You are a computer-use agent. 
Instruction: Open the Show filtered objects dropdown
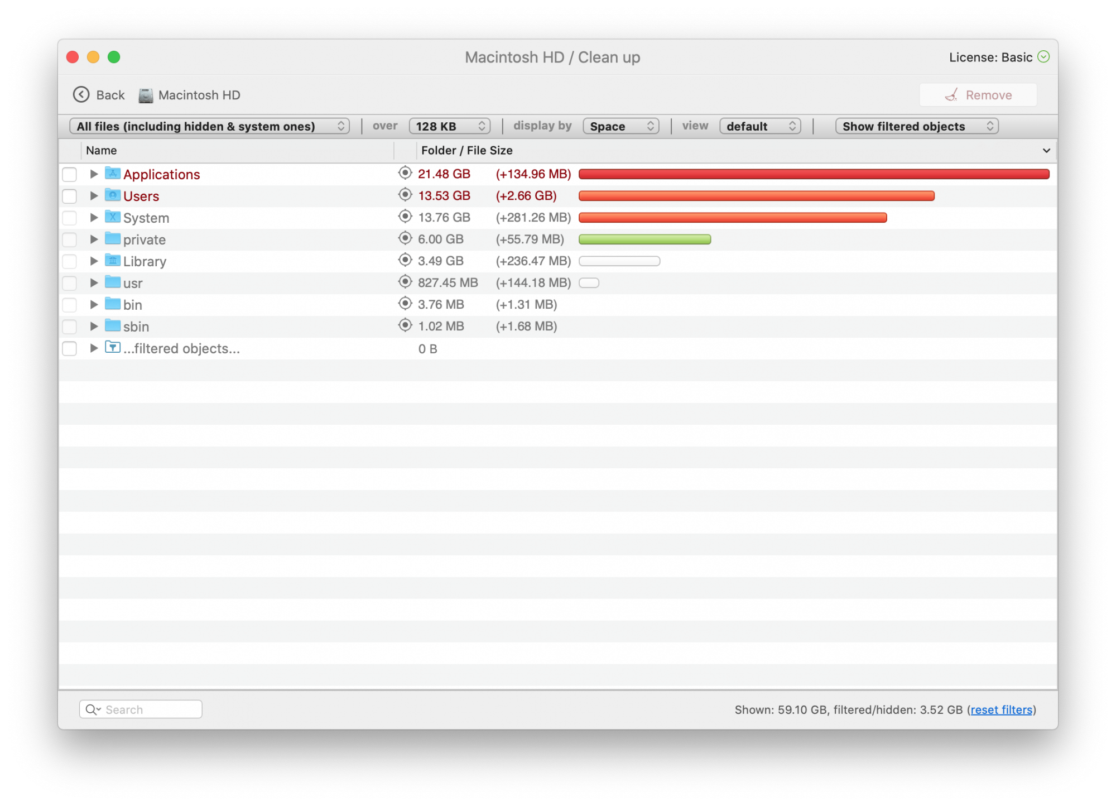[x=917, y=126]
